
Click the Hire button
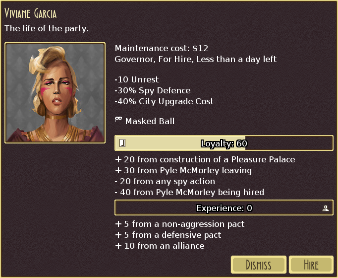pyautogui.click(x=311, y=265)
